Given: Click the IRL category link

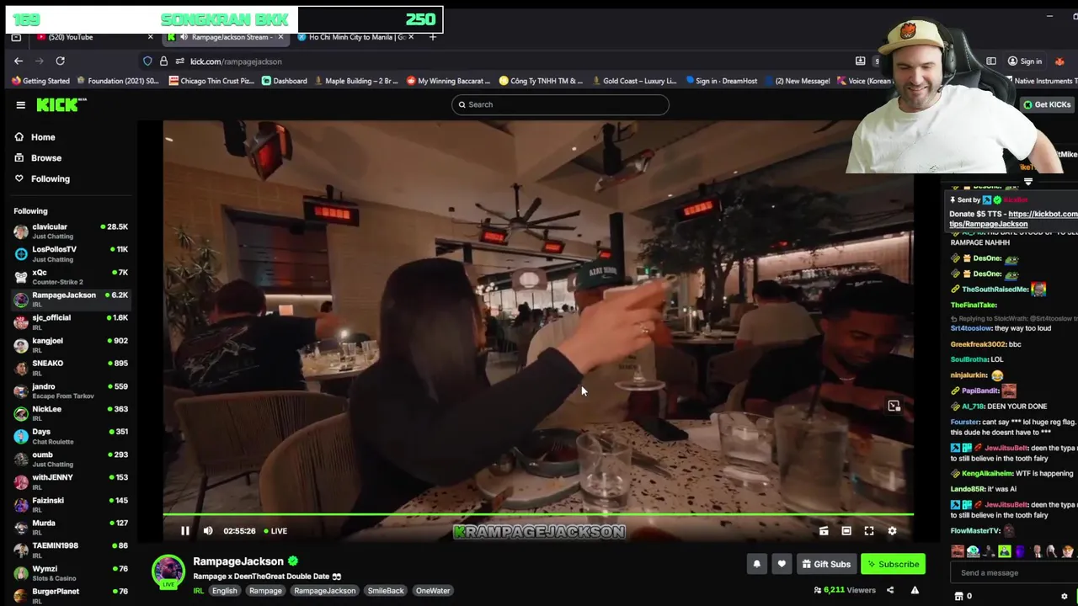Looking at the screenshot, I should coord(199,591).
